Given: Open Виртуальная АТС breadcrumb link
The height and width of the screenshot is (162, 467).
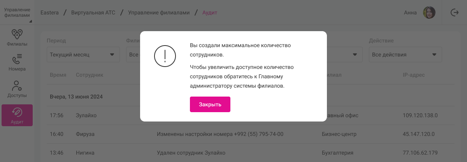Looking at the screenshot, I should (93, 12).
